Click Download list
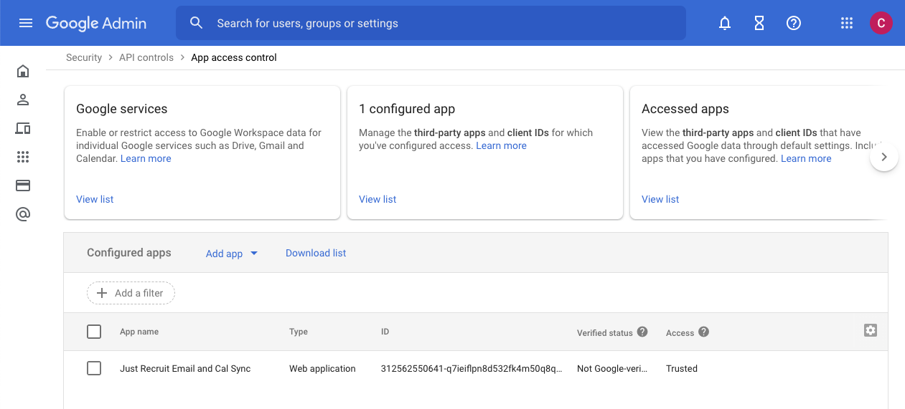The image size is (905, 409). [x=316, y=253]
